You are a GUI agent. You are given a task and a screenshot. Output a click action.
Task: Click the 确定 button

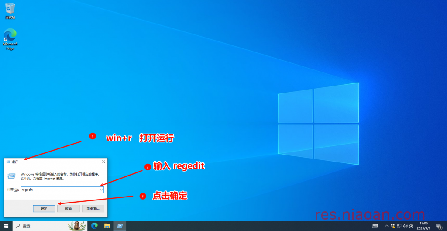(44, 208)
